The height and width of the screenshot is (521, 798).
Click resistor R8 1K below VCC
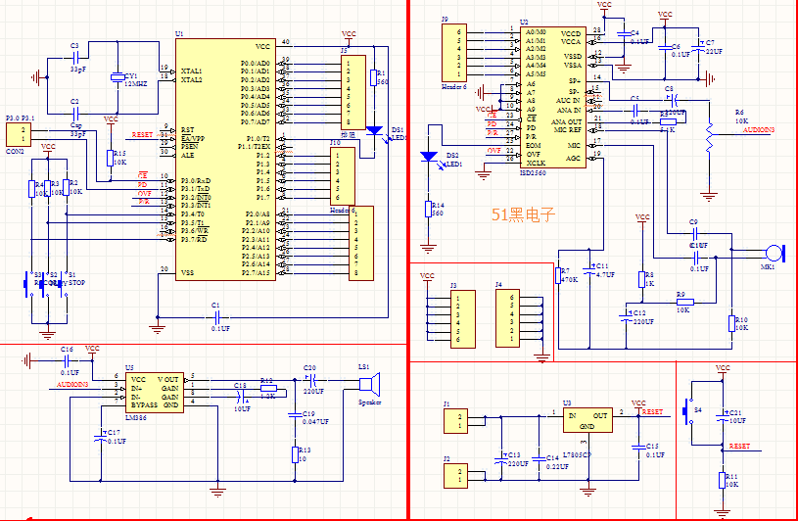click(x=641, y=279)
